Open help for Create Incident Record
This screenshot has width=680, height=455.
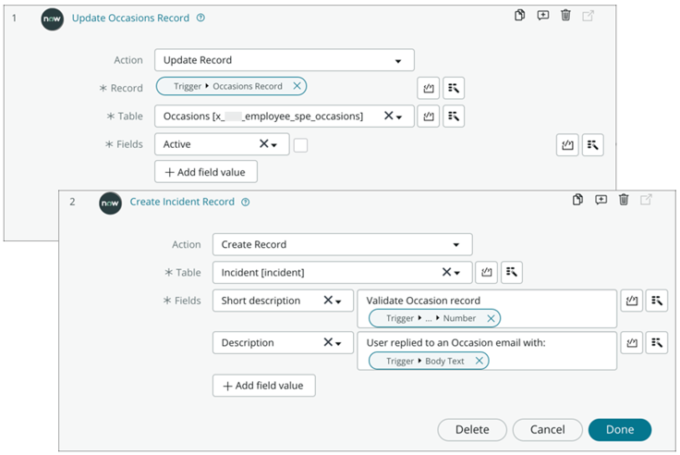(x=246, y=202)
